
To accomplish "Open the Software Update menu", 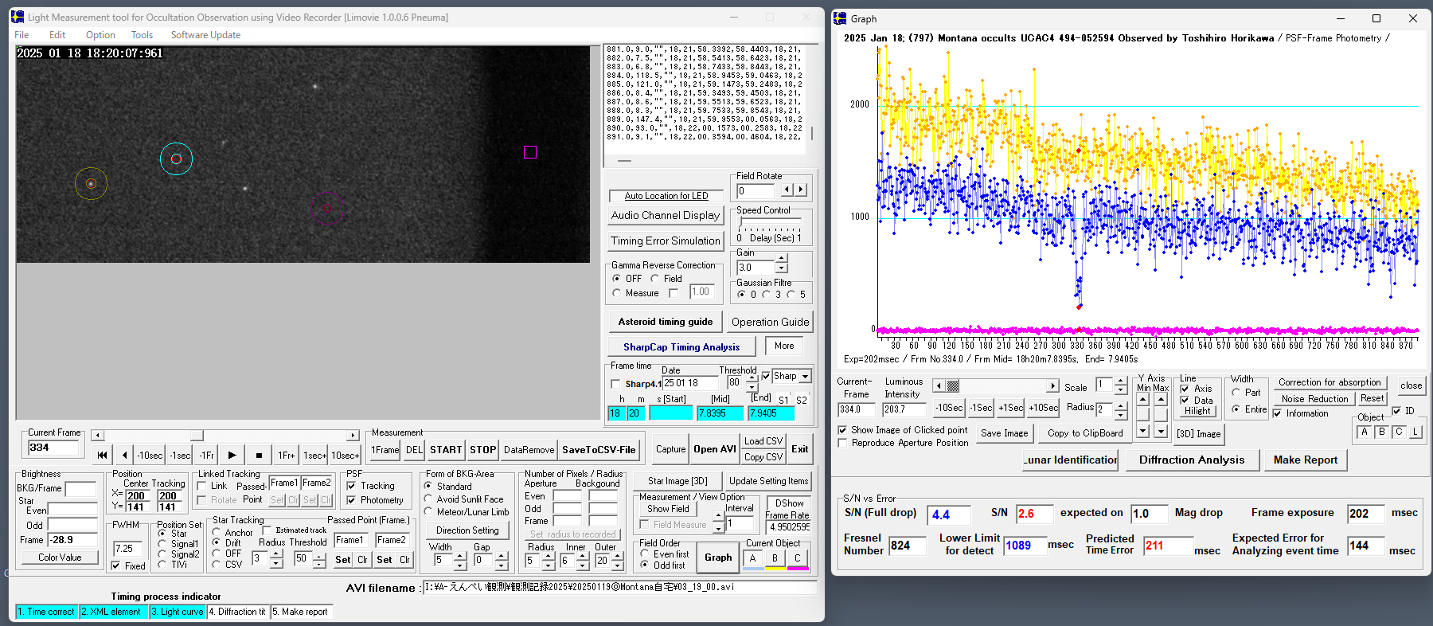I will [x=205, y=35].
